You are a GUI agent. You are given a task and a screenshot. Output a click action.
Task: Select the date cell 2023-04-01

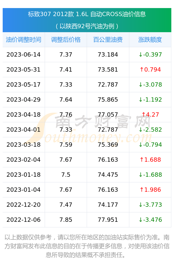[24, 130]
